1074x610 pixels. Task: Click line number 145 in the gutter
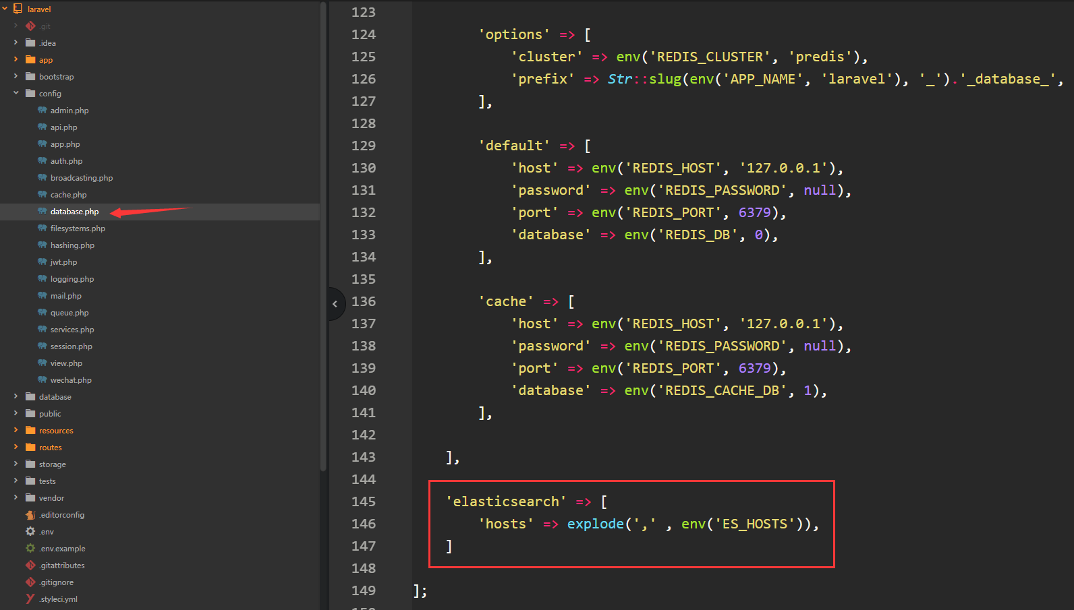click(364, 501)
